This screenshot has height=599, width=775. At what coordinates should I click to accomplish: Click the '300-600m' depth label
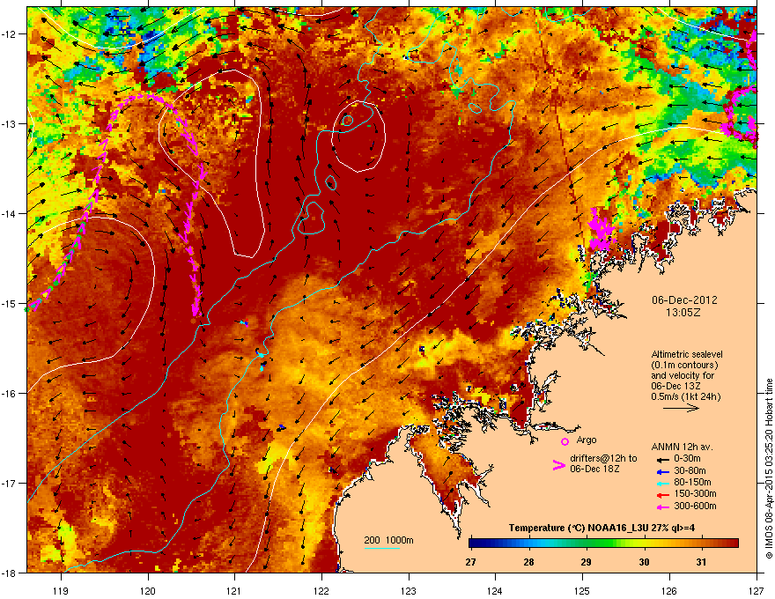click(695, 506)
